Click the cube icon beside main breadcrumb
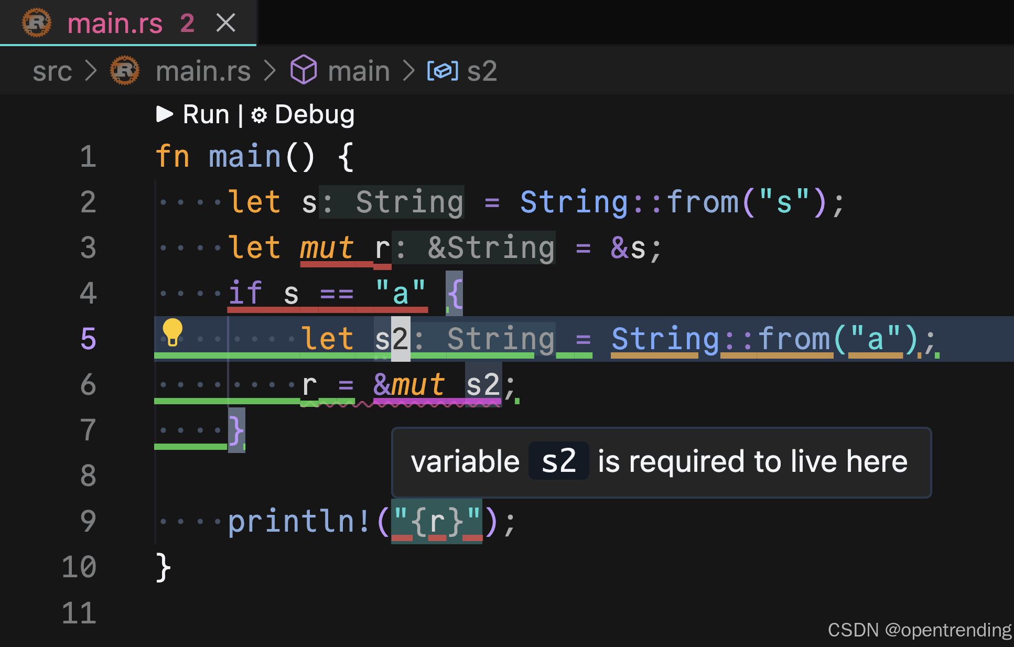This screenshot has height=647, width=1014. point(304,70)
